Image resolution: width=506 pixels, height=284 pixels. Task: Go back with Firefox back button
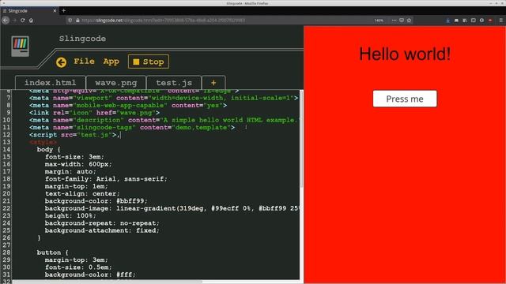pyautogui.click(x=6, y=20)
